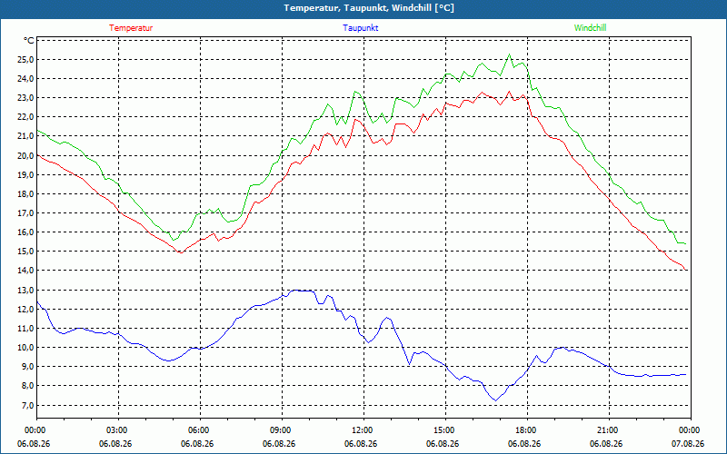The width and height of the screenshot is (727, 454).
Task: Click the 8,0 y-axis value
Action: 28,386
